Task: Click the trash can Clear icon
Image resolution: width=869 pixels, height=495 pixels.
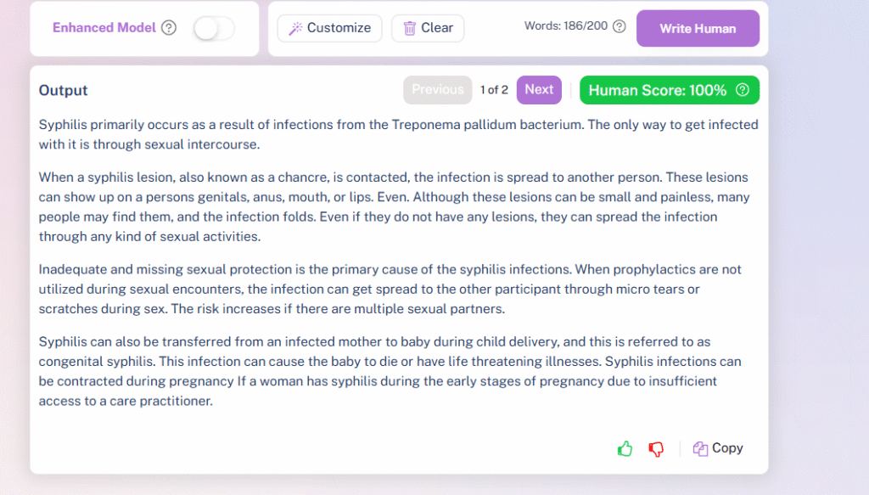Action: [x=410, y=28]
